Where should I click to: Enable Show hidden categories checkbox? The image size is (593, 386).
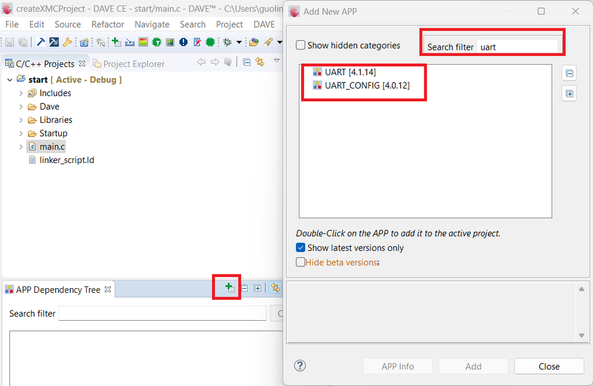[301, 45]
